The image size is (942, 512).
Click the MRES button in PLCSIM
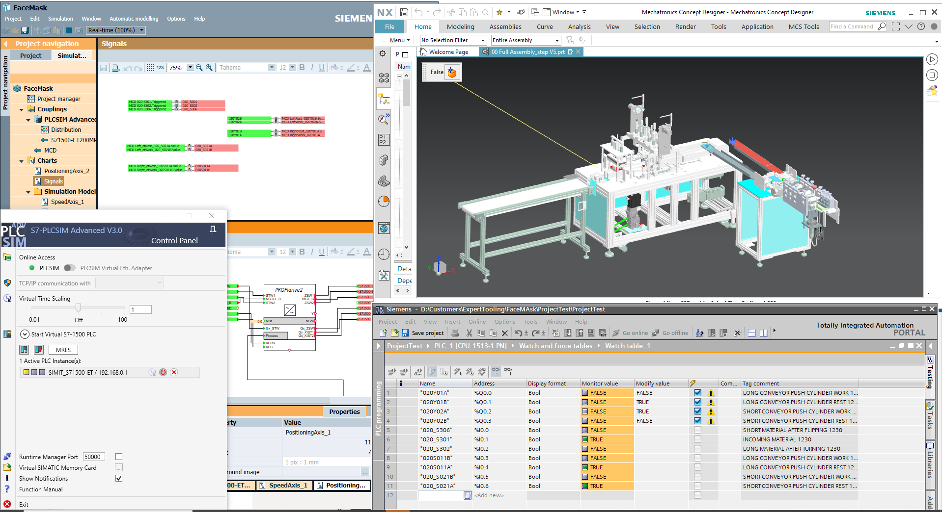63,350
